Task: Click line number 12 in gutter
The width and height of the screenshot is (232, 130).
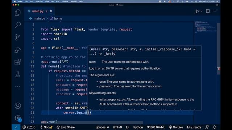Action: (32, 71)
